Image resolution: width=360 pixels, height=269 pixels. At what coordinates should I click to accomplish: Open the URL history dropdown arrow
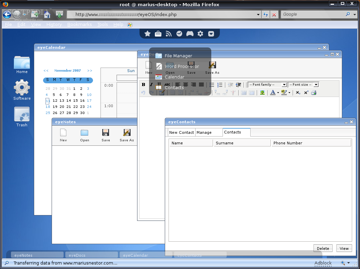click(x=258, y=15)
